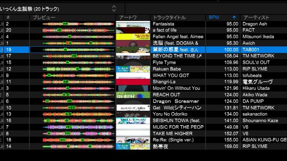Select the highlighted track 禁断の惑星 feat. 志人

coord(175,50)
